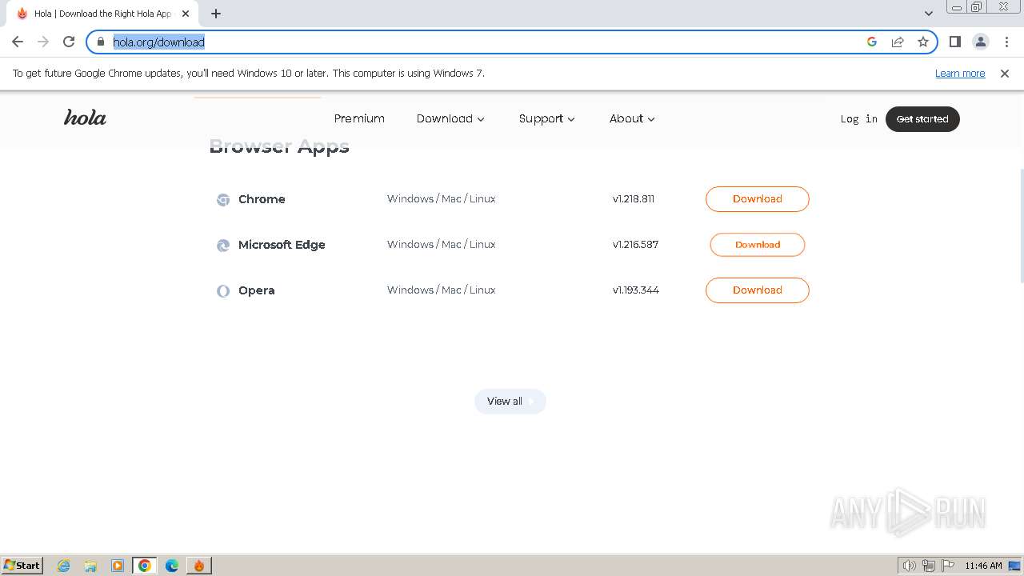The image size is (1024, 576).
Task: Expand the Download dropdown menu
Action: coord(450,118)
